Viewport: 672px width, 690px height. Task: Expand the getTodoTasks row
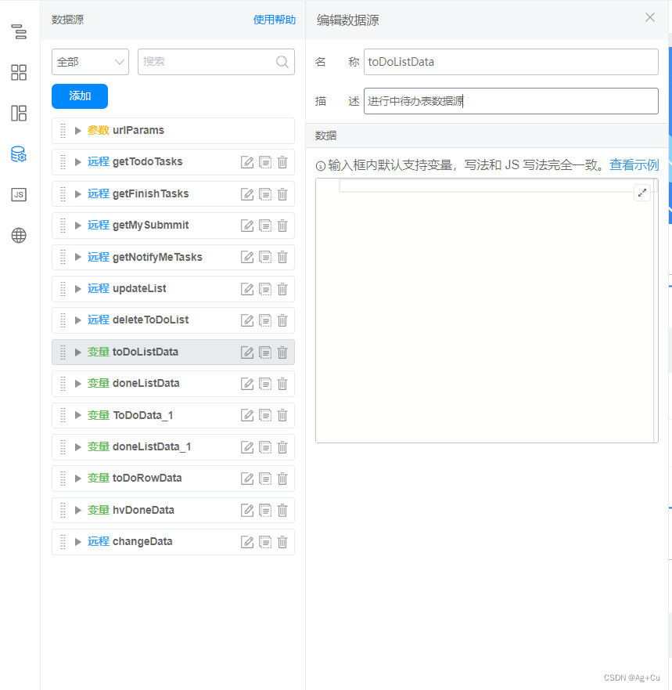pos(77,162)
